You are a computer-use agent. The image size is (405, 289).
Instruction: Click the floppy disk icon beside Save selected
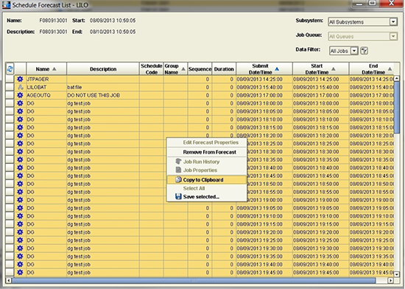(x=178, y=196)
